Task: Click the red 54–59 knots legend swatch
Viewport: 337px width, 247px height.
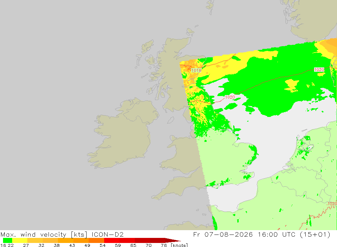Action: coord(112,240)
